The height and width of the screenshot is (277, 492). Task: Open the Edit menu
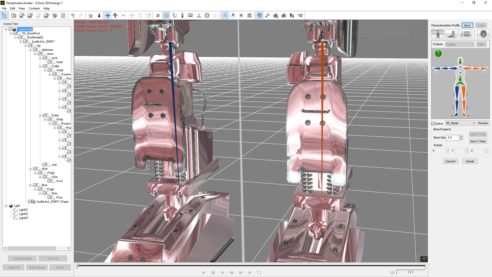click(13, 8)
